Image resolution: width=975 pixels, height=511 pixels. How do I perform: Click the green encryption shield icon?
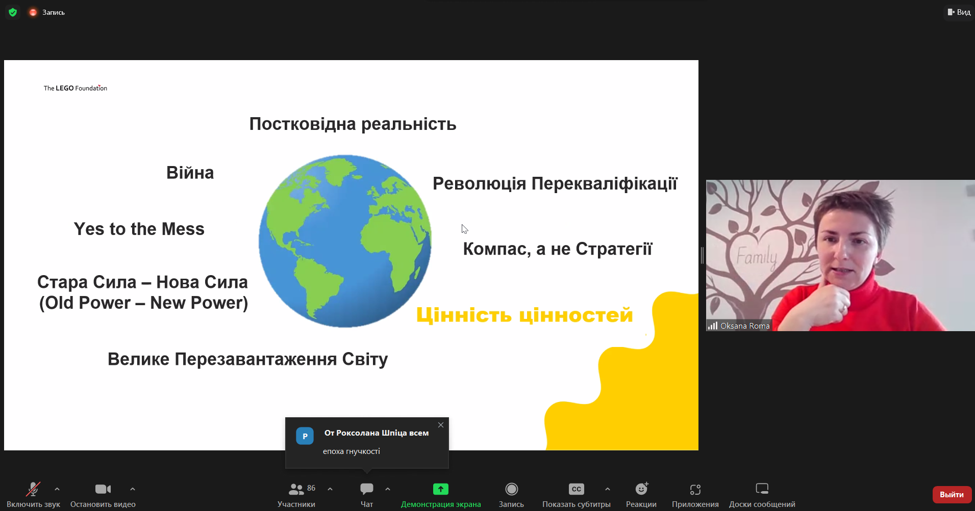(13, 12)
